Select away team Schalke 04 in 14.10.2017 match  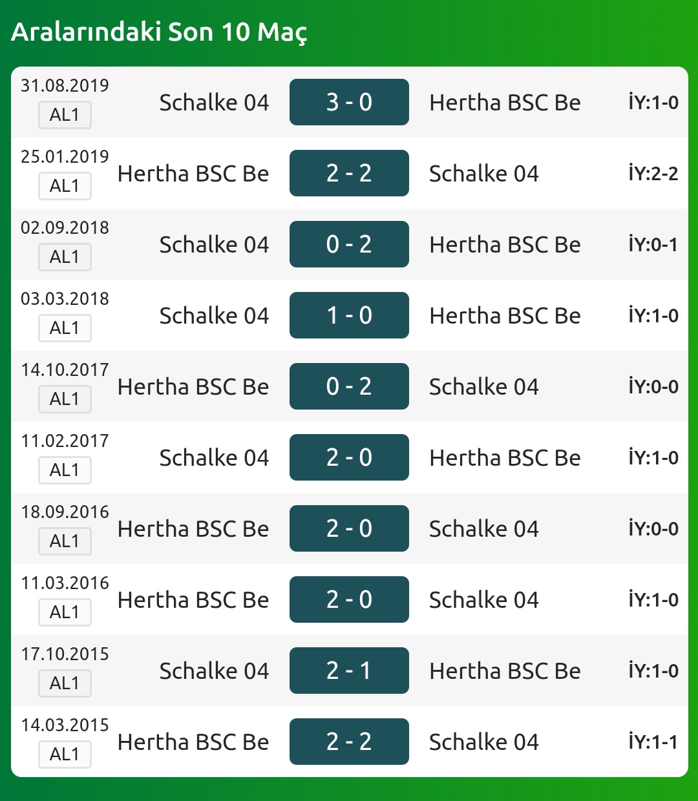(484, 387)
